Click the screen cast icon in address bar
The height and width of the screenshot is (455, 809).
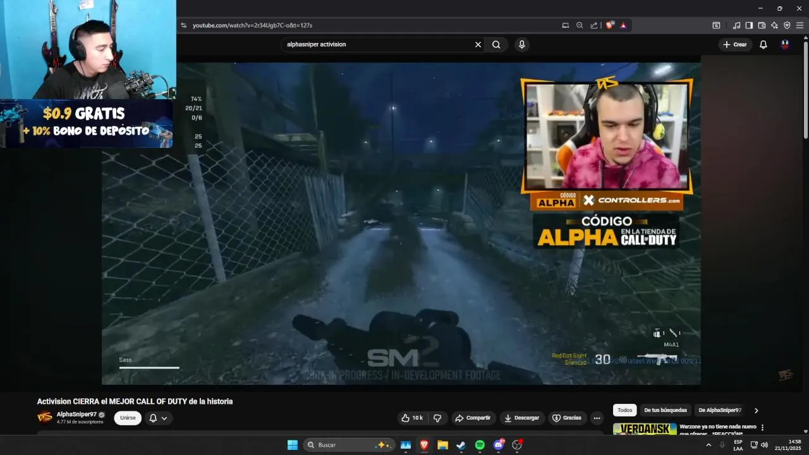(565, 25)
